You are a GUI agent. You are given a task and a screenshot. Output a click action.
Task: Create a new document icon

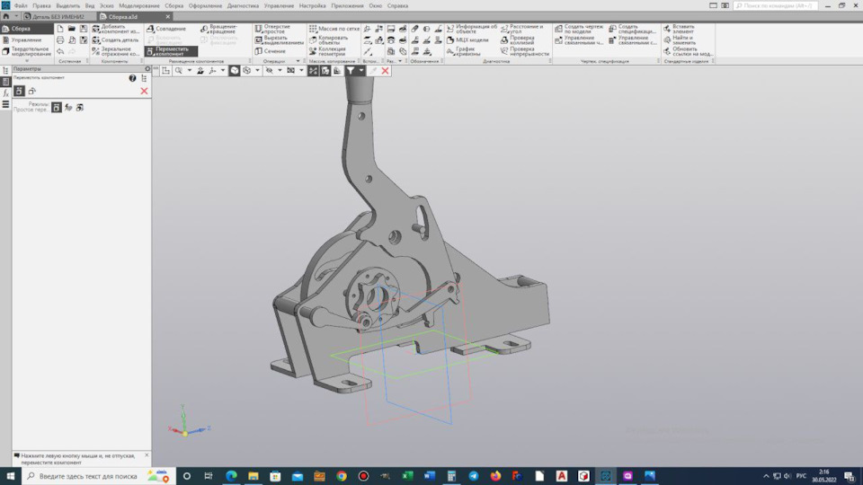point(60,29)
